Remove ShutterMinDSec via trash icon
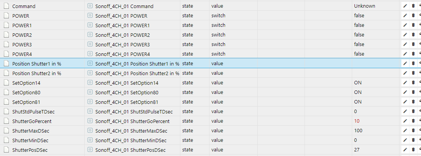 coord(413,140)
